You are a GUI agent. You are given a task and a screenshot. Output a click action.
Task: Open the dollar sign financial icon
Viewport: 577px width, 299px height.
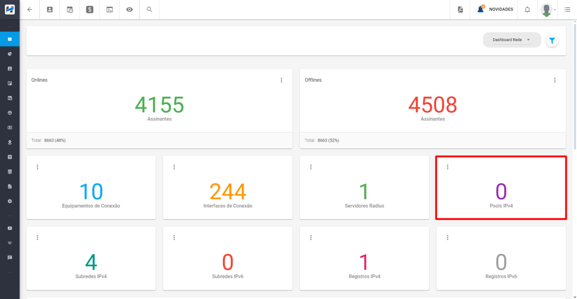(x=90, y=9)
